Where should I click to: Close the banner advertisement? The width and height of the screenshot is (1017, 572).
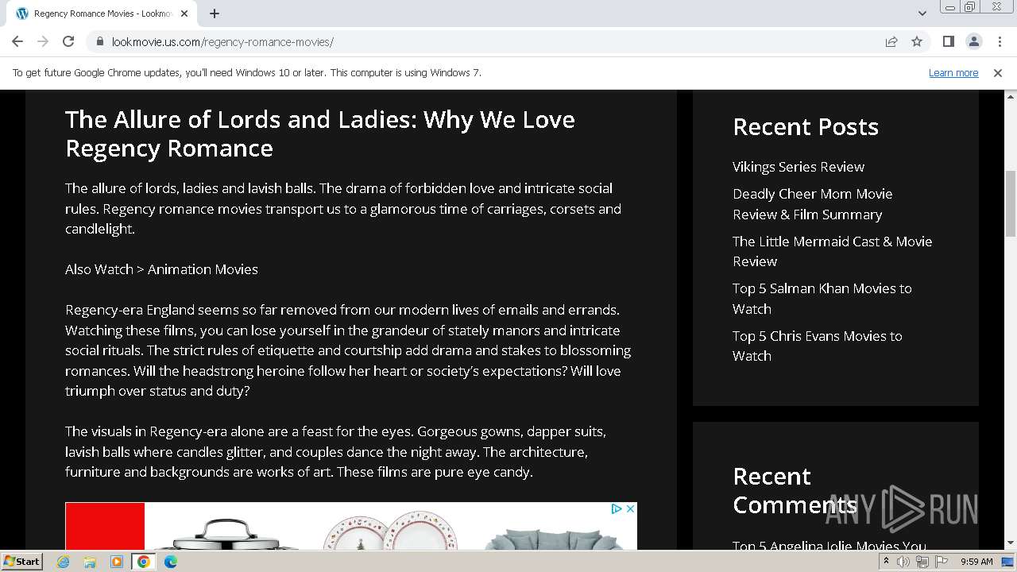coord(630,509)
